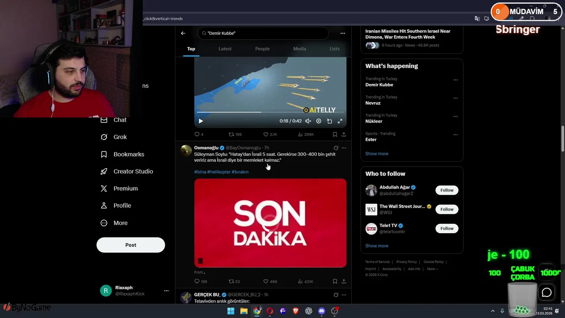Image resolution: width=565 pixels, height=318 pixels.
Task: Open account menu dots next to Riaxaph
Action: [x=166, y=291]
